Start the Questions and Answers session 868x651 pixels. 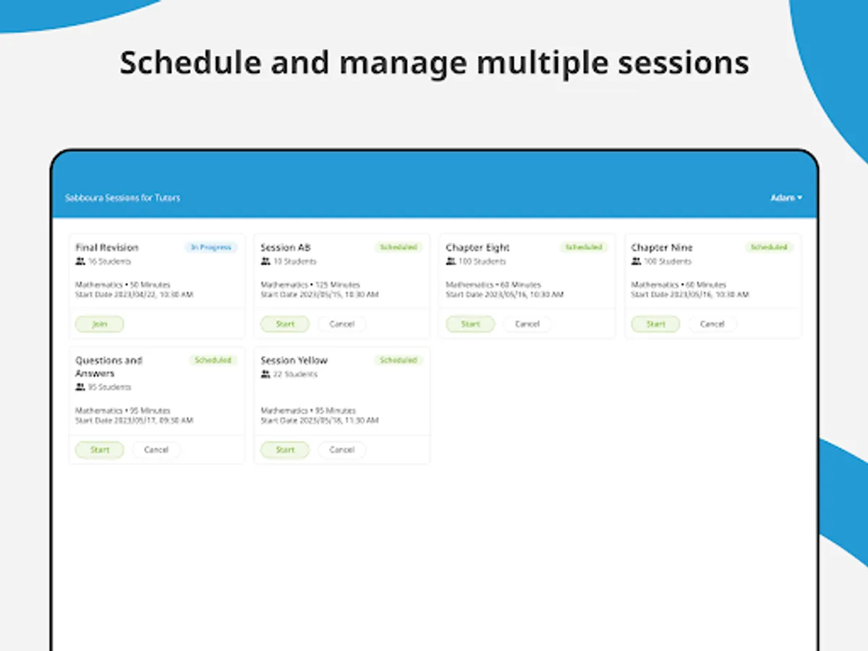coord(100,450)
